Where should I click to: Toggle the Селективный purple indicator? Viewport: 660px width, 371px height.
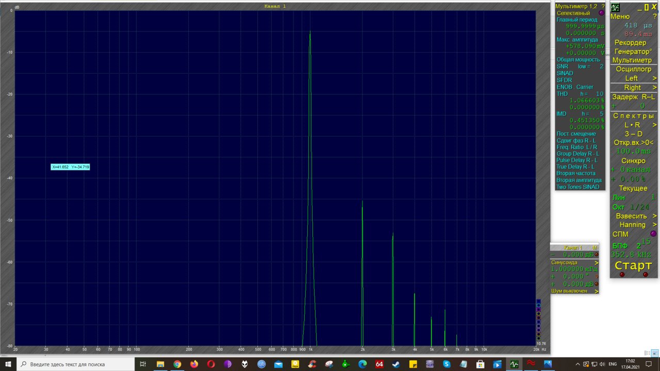click(601, 13)
